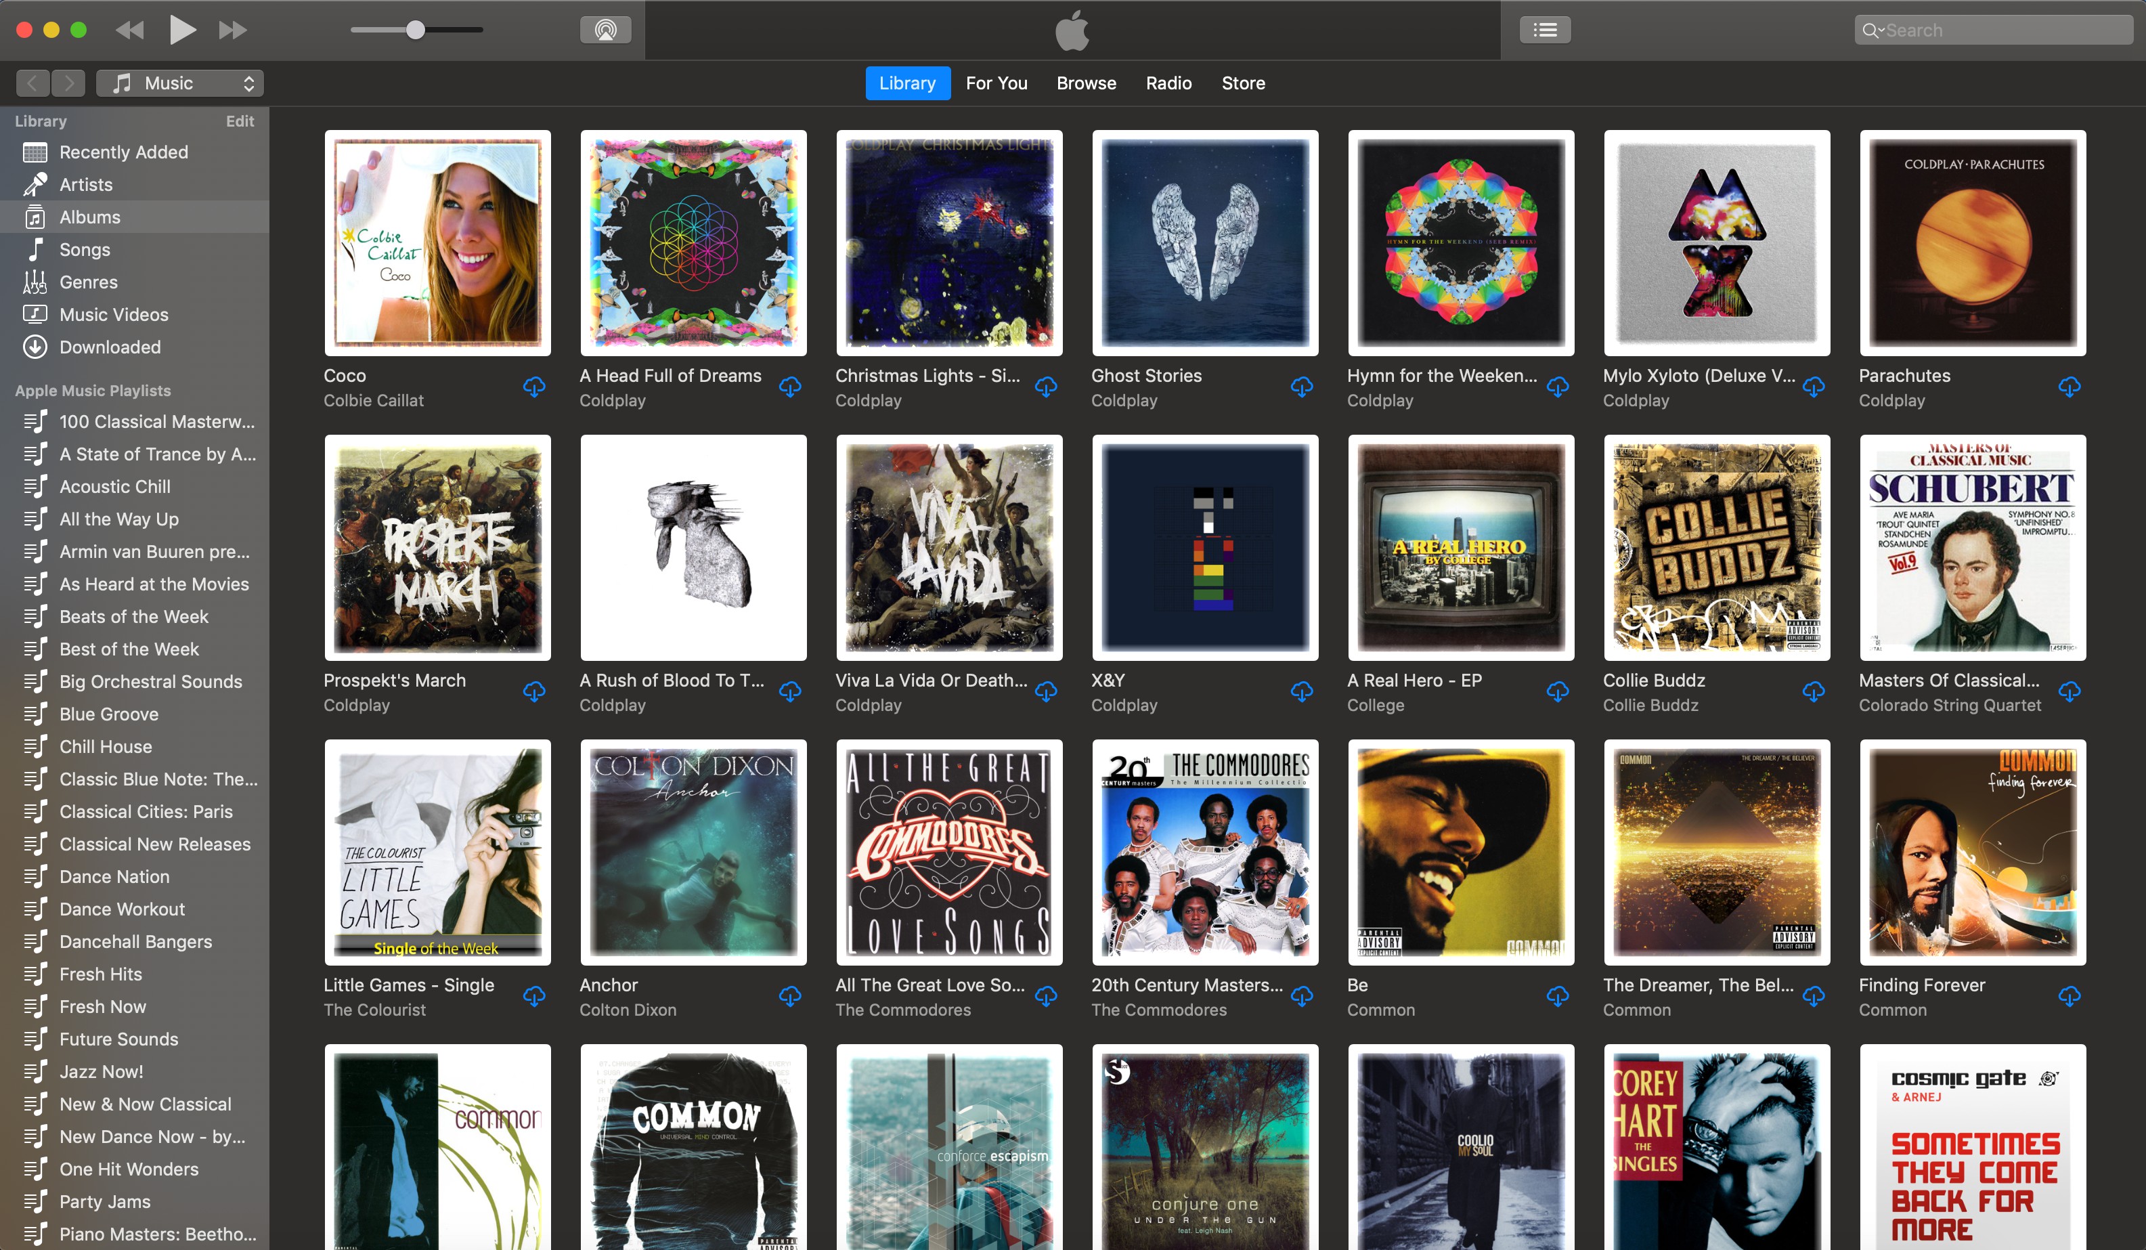Viewport: 2146px width, 1250px height.
Task: Switch to the Radio tab
Action: 1168,83
